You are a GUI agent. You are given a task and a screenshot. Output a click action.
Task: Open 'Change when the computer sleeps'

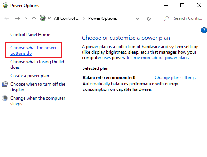[x=38, y=101]
